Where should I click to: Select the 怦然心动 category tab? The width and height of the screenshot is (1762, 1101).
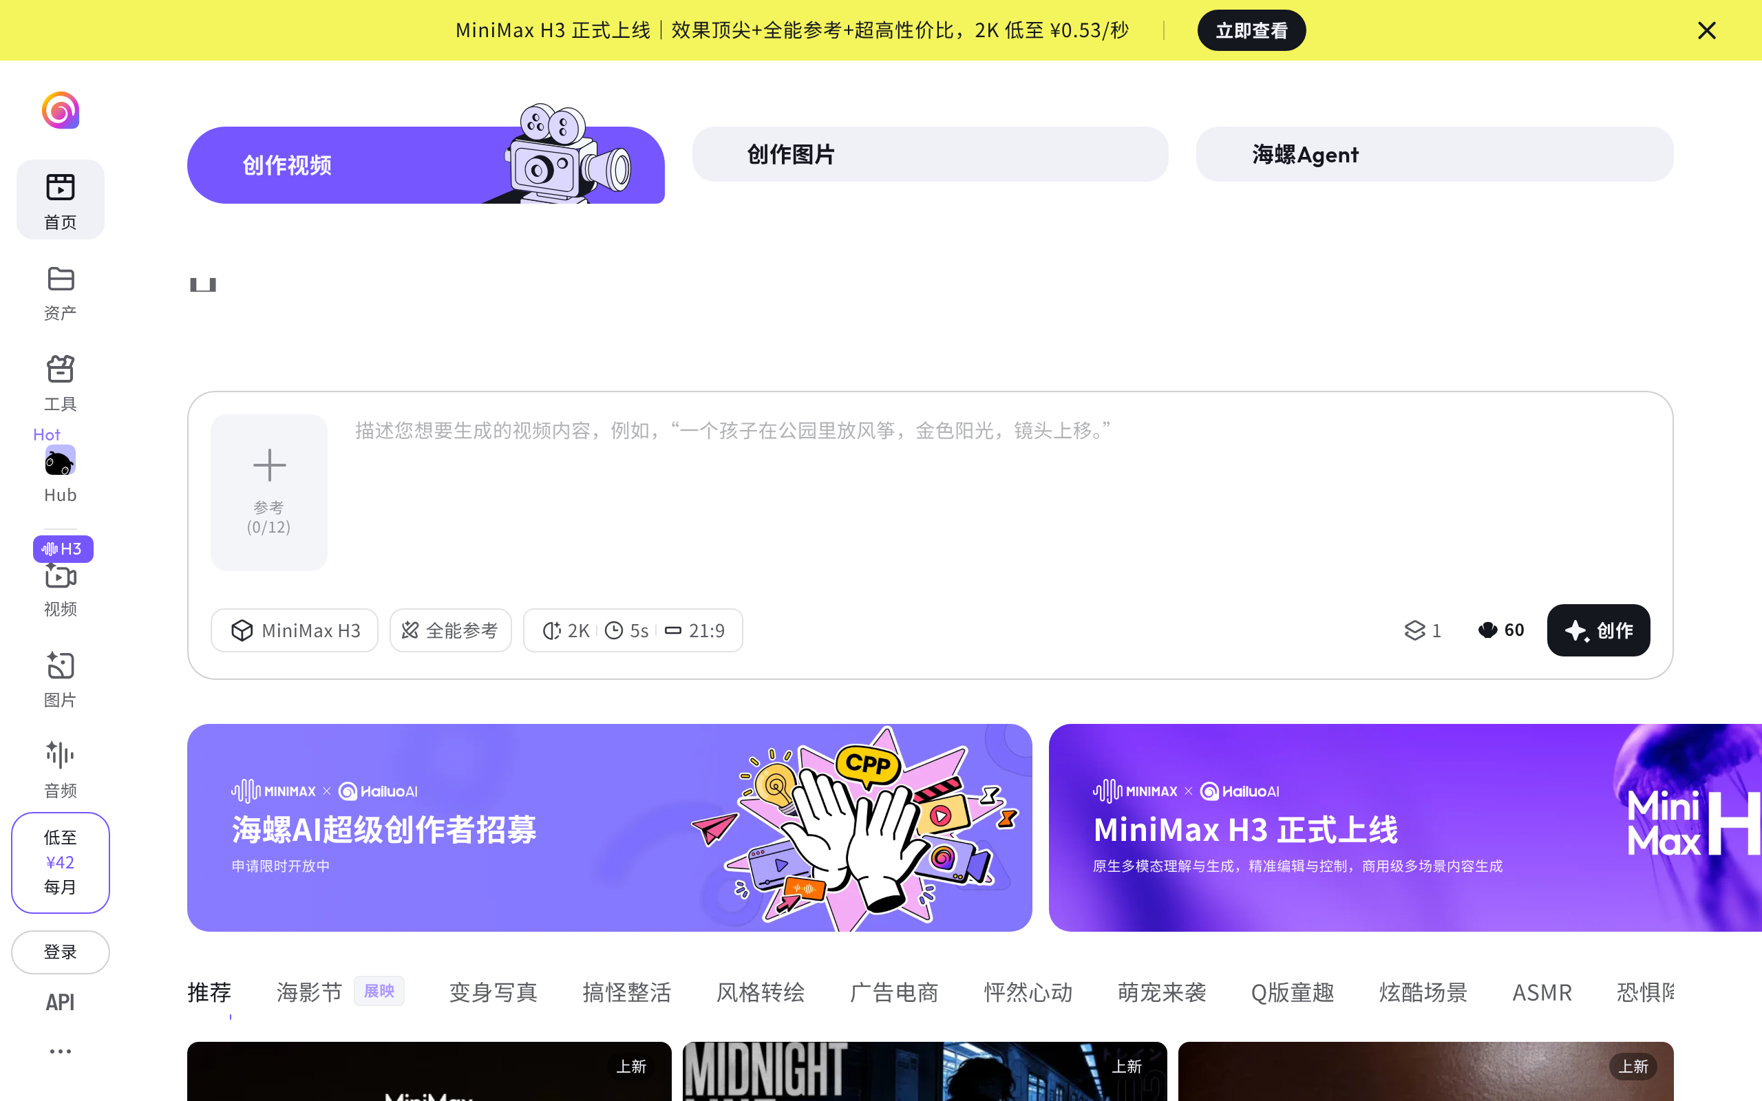(1028, 992)
